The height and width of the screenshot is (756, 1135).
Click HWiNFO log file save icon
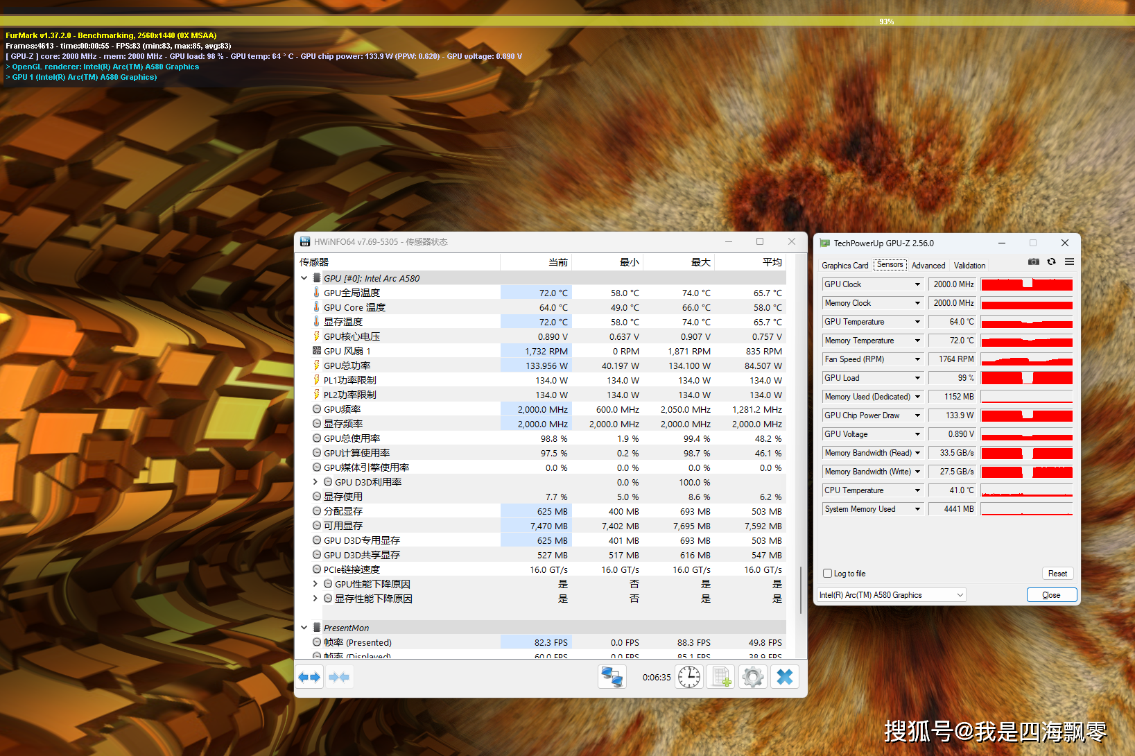(x=720, y=677)
